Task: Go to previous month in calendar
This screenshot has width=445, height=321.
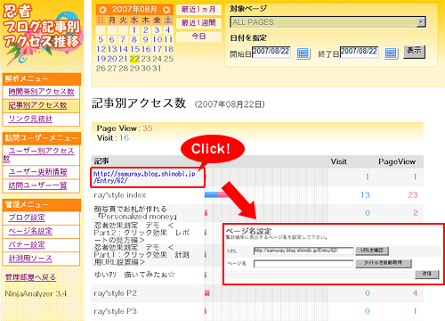Action: pyautogui.click(x=102, y=10)
